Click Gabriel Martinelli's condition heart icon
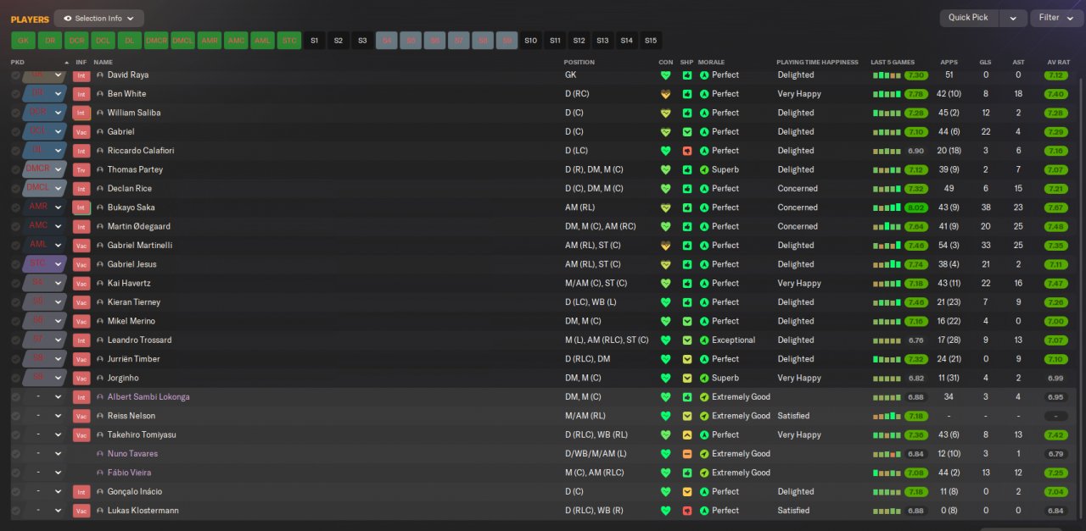This screenshot has height=531, width=1086. pos(665,246)
